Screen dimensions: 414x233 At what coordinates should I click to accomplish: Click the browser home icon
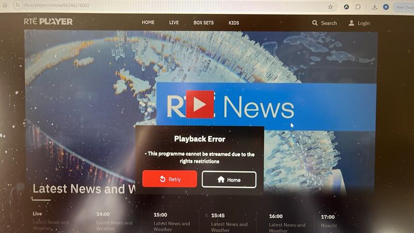[x=5, y=5]
